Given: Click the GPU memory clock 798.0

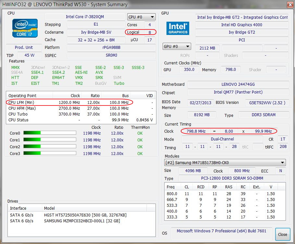Looking at the screenshot, I should coord(231,70).
